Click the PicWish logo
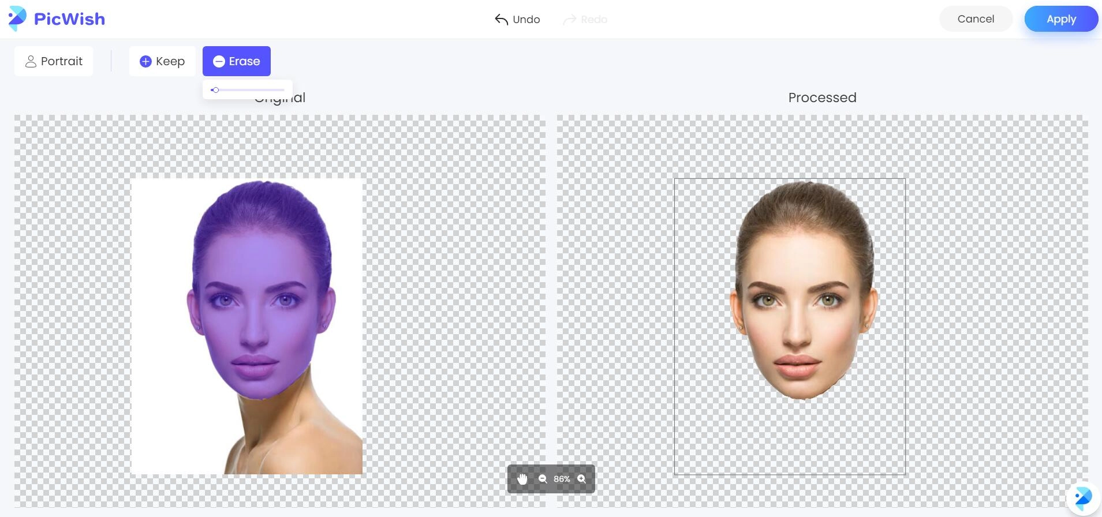 (56, 19)
